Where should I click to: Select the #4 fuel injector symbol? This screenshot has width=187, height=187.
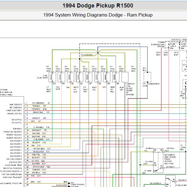tap(52, 77)
